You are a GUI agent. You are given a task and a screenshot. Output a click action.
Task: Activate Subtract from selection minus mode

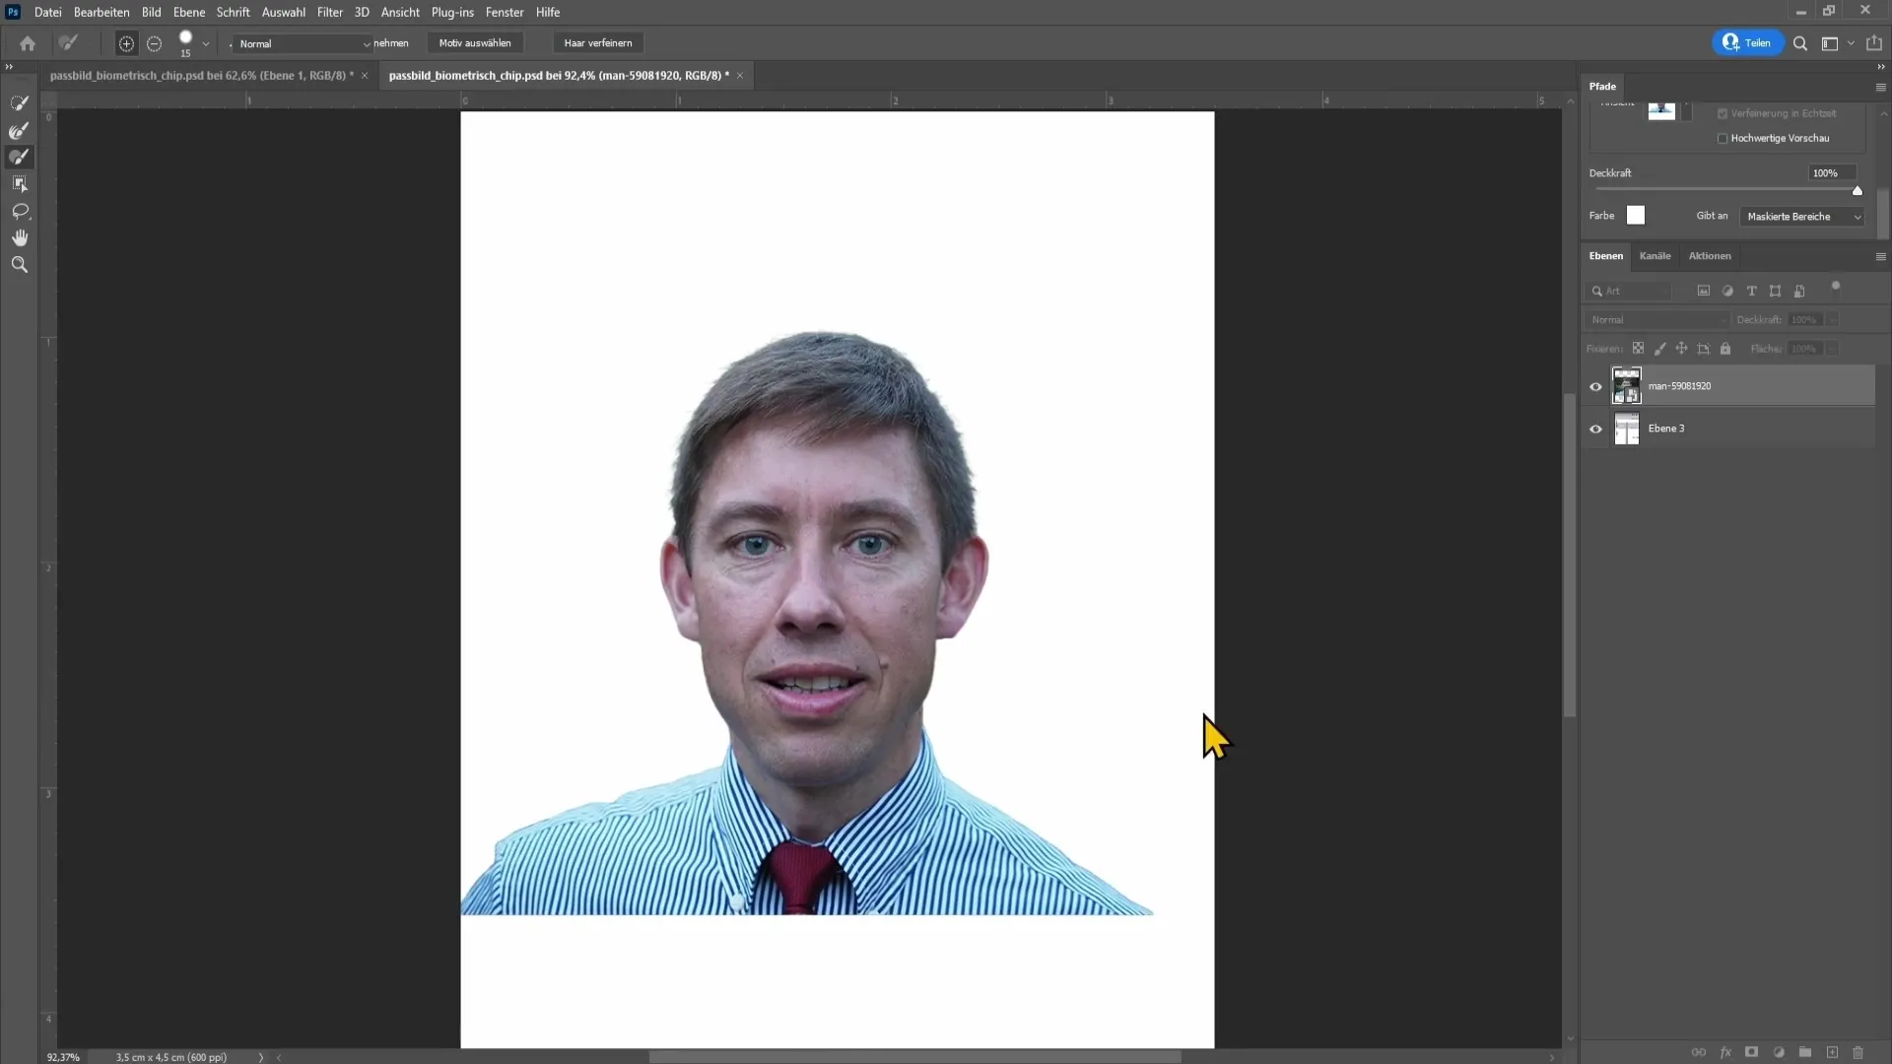tap(154, 43)
